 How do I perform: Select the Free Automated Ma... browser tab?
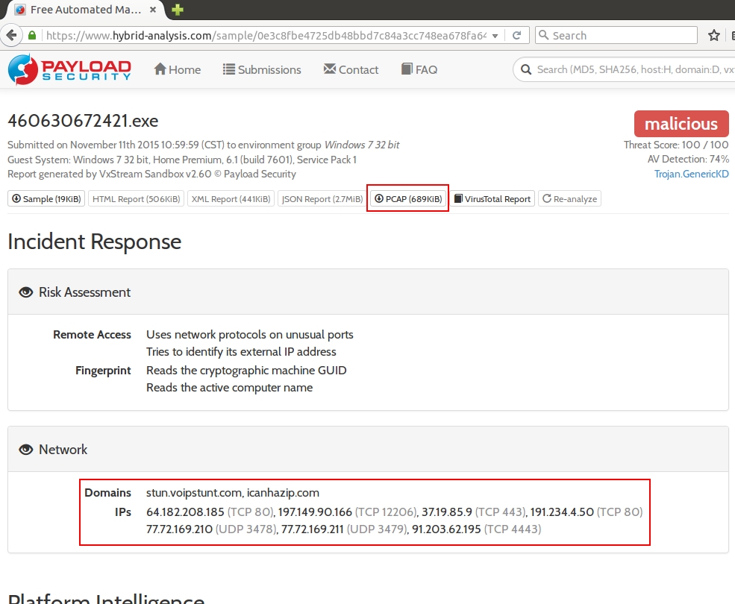84,10
